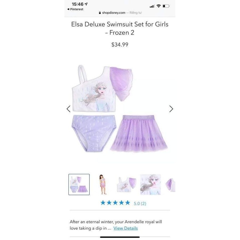Viewport: 240px width, 240px height.
Task: Tap the previous image arrow
Action: coord(69,109)
